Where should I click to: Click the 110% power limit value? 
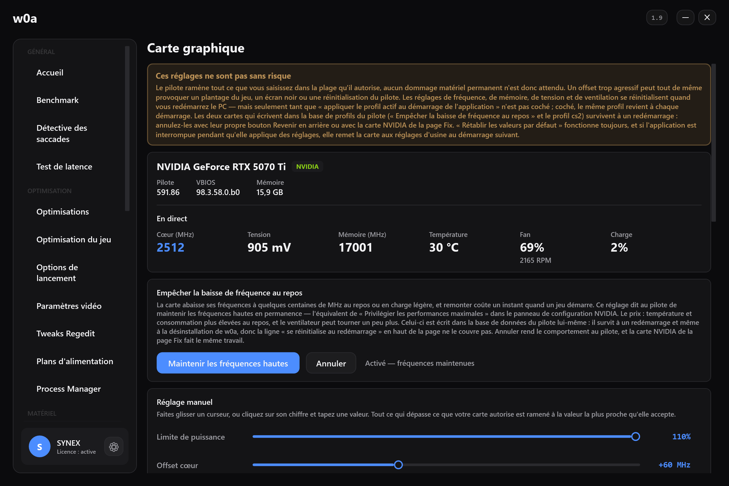(681, 437)
